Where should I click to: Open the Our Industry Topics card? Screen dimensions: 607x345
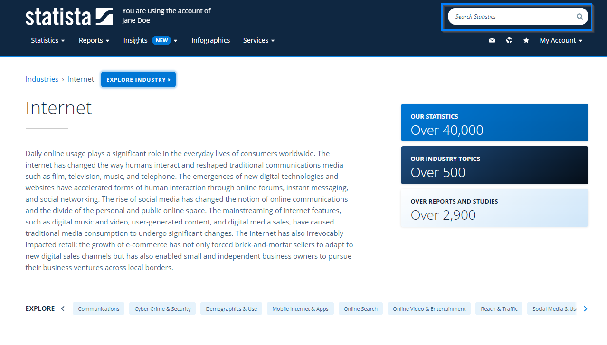494,165
